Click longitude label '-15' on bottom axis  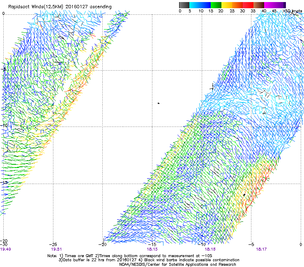click(152, 244)
